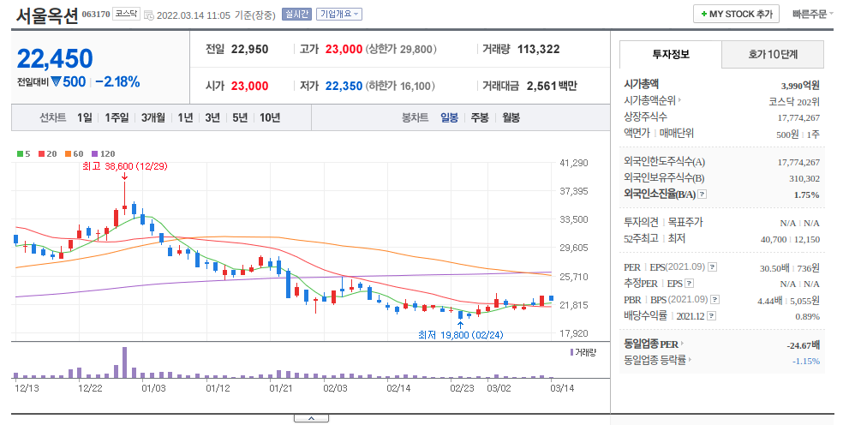The width and height of the screenshot is (849, 425).
Task: Click the 전일 value 22,950
Action: click(x=249, y=49)
